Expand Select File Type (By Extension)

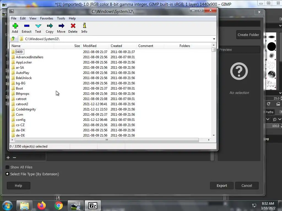(x=7, y=174)
